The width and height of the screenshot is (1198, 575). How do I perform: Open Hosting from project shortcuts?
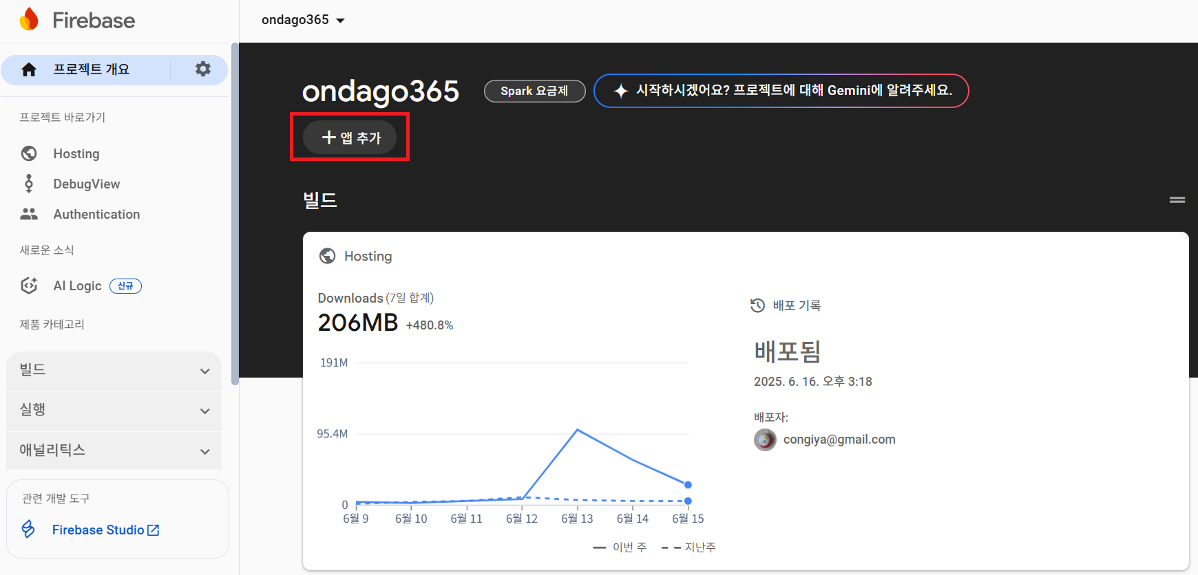click(x=76, y=153)
